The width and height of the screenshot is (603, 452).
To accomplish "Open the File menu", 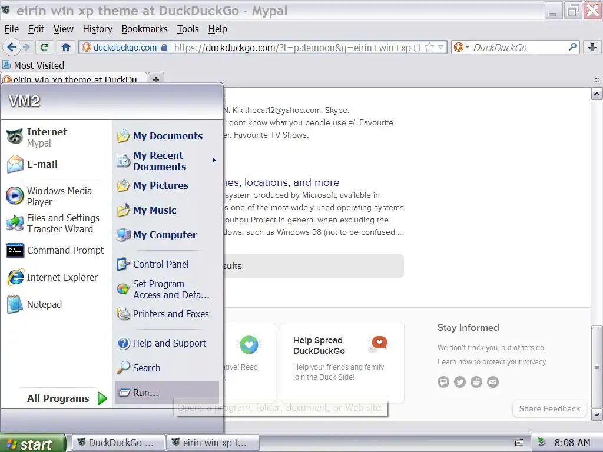I will 12,29.
